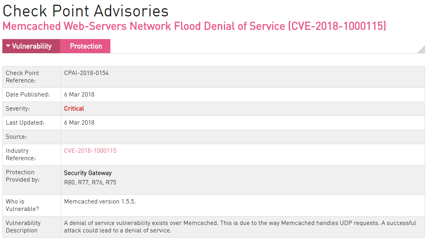Click the Date Published value 6 Mar 2018
The image size is (427, 241).
pyautogui.click(x=79, y=95)
